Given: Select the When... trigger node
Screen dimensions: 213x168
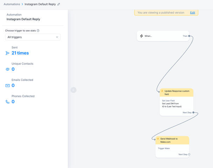Looking at the screenshot, I should [x=161, y=36].
